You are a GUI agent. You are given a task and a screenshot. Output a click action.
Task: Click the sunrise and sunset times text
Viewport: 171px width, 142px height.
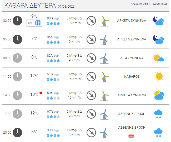tap(149, 4)
